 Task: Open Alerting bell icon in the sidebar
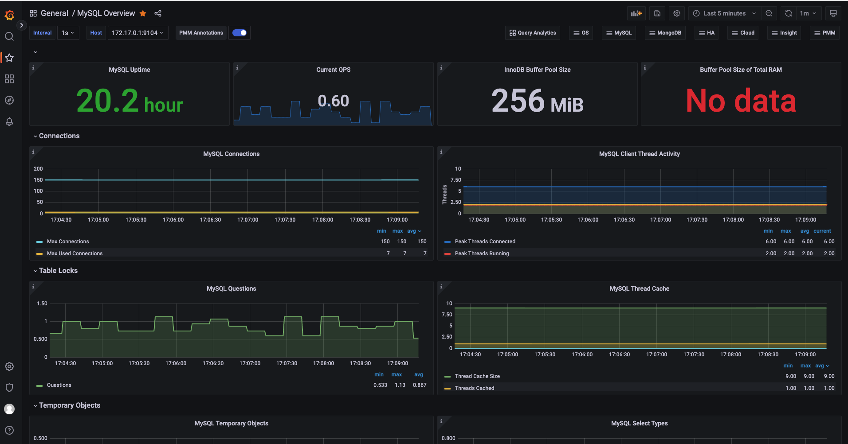click(x=9, y=121)
